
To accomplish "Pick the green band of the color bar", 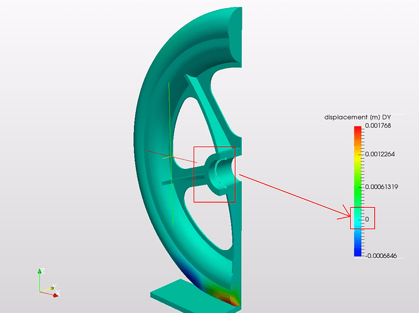I will [358, 187].
